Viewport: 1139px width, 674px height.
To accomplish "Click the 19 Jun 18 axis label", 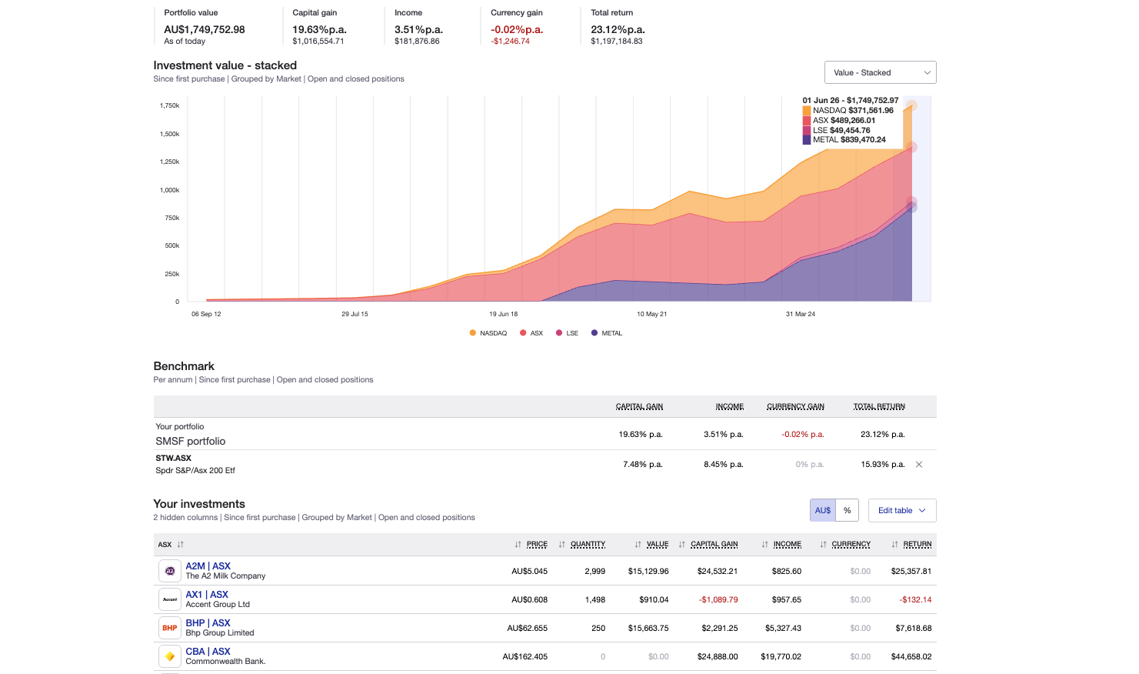I will pyautogui.click(x=504, y=314).
